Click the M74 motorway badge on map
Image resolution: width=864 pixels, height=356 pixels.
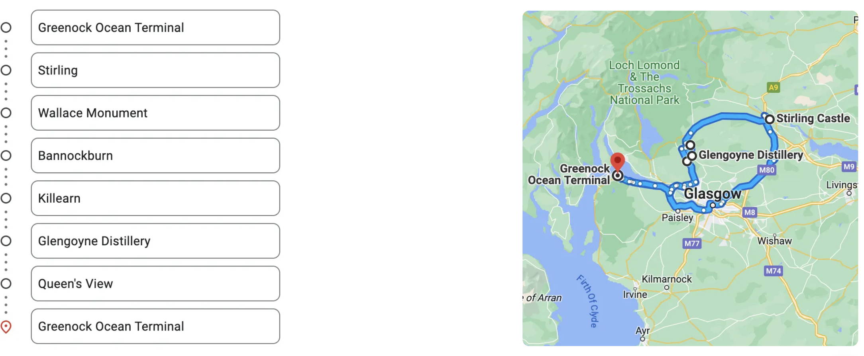(x=773, y=271)
